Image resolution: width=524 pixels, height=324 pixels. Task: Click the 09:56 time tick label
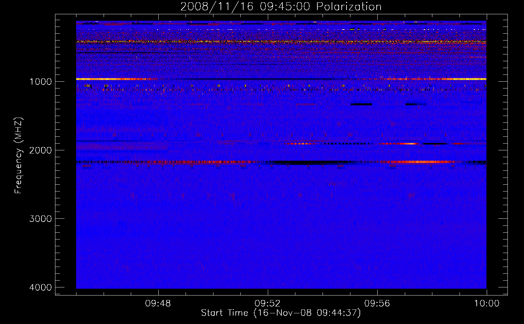click(377, 304)
